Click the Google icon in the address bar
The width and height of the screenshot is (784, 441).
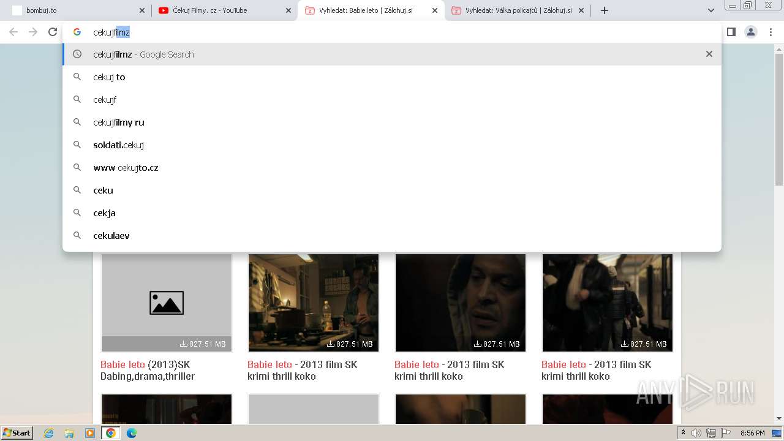(77, 32)
